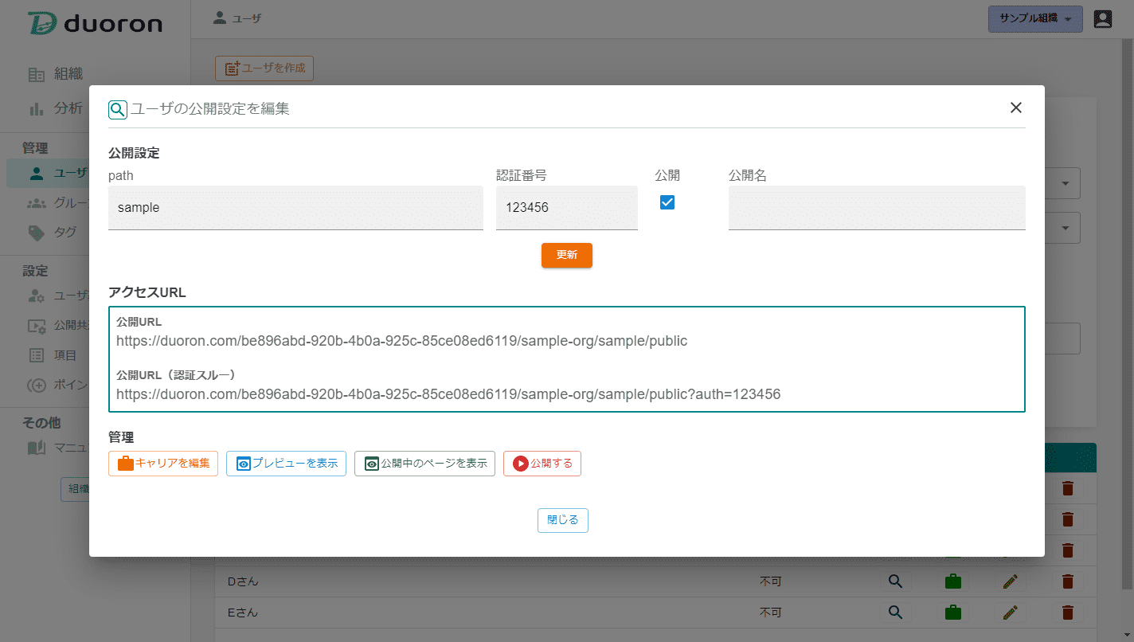Click the ユーザを作成 button behind the dialog
The width and height of the screenshot is (1134, 642).
point(264,69)
